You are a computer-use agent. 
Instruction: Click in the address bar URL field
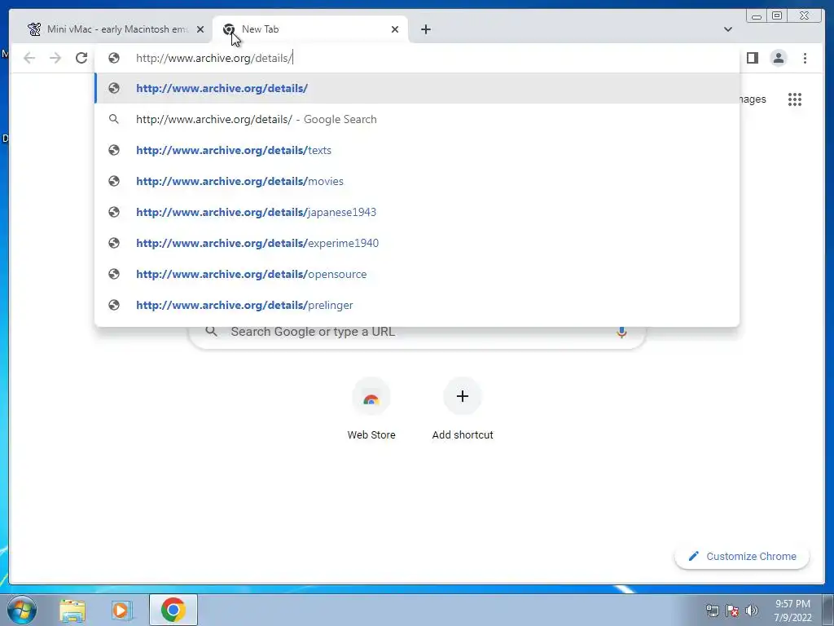(x=418, y=58)
